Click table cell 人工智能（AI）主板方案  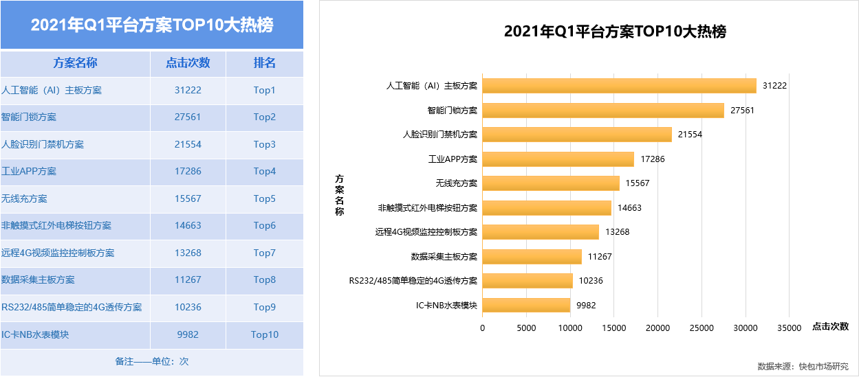[76, 91]
